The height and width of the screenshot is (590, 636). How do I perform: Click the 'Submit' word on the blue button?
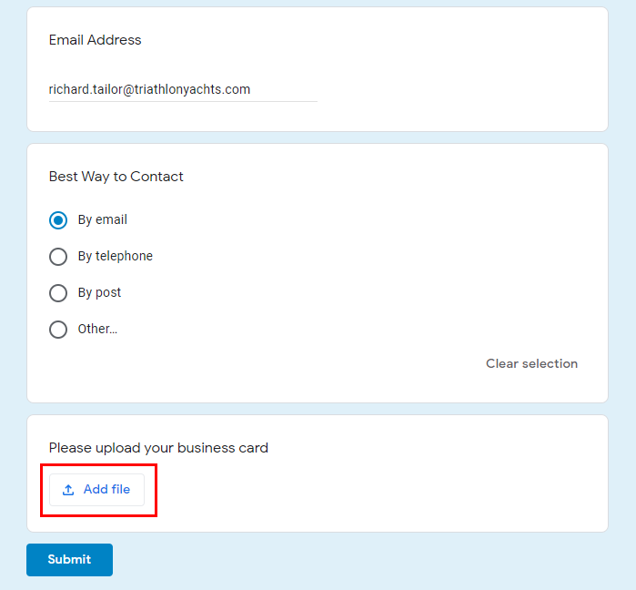[69, 560]
